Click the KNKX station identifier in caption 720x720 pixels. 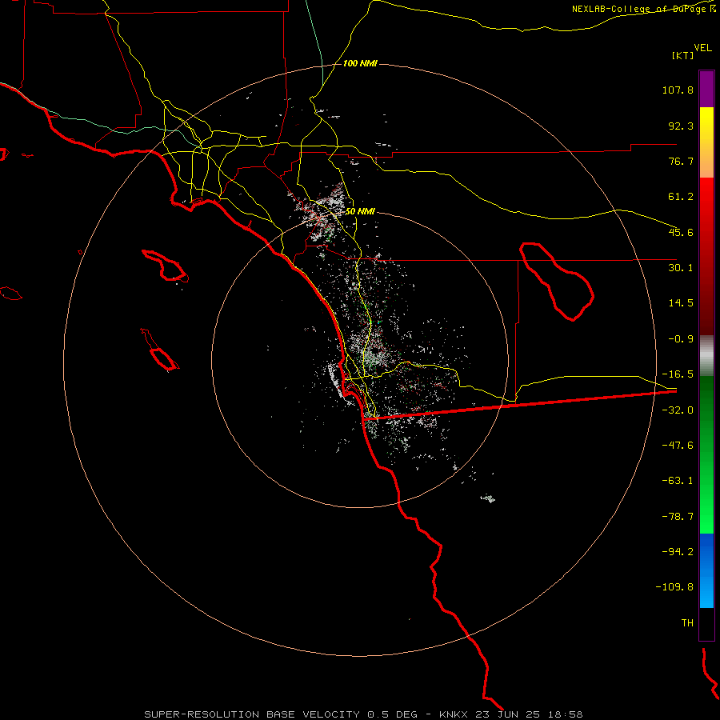pos(453,714)
